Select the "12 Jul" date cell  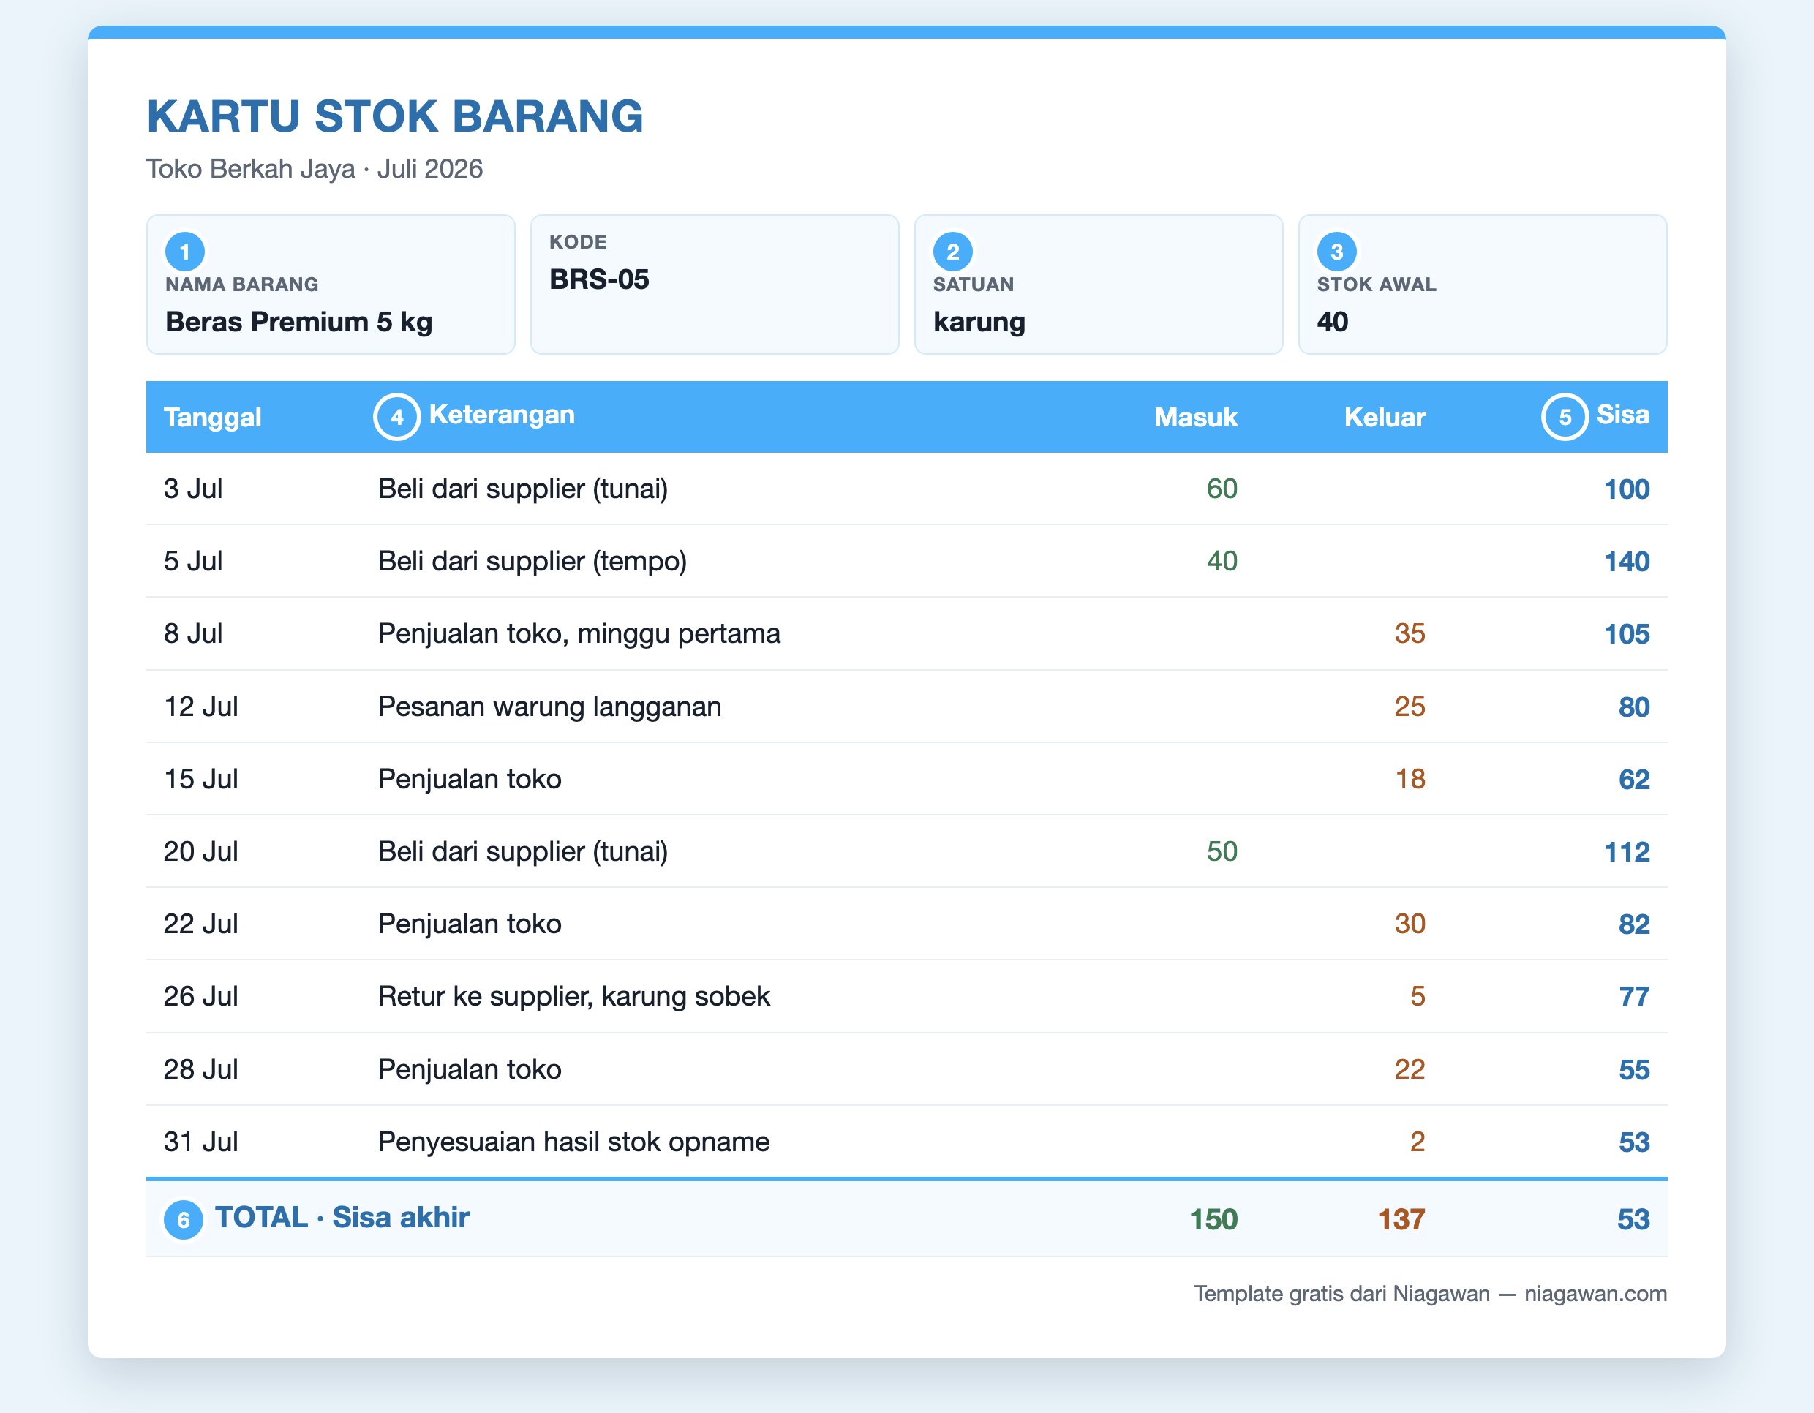[x=201, y=706]
